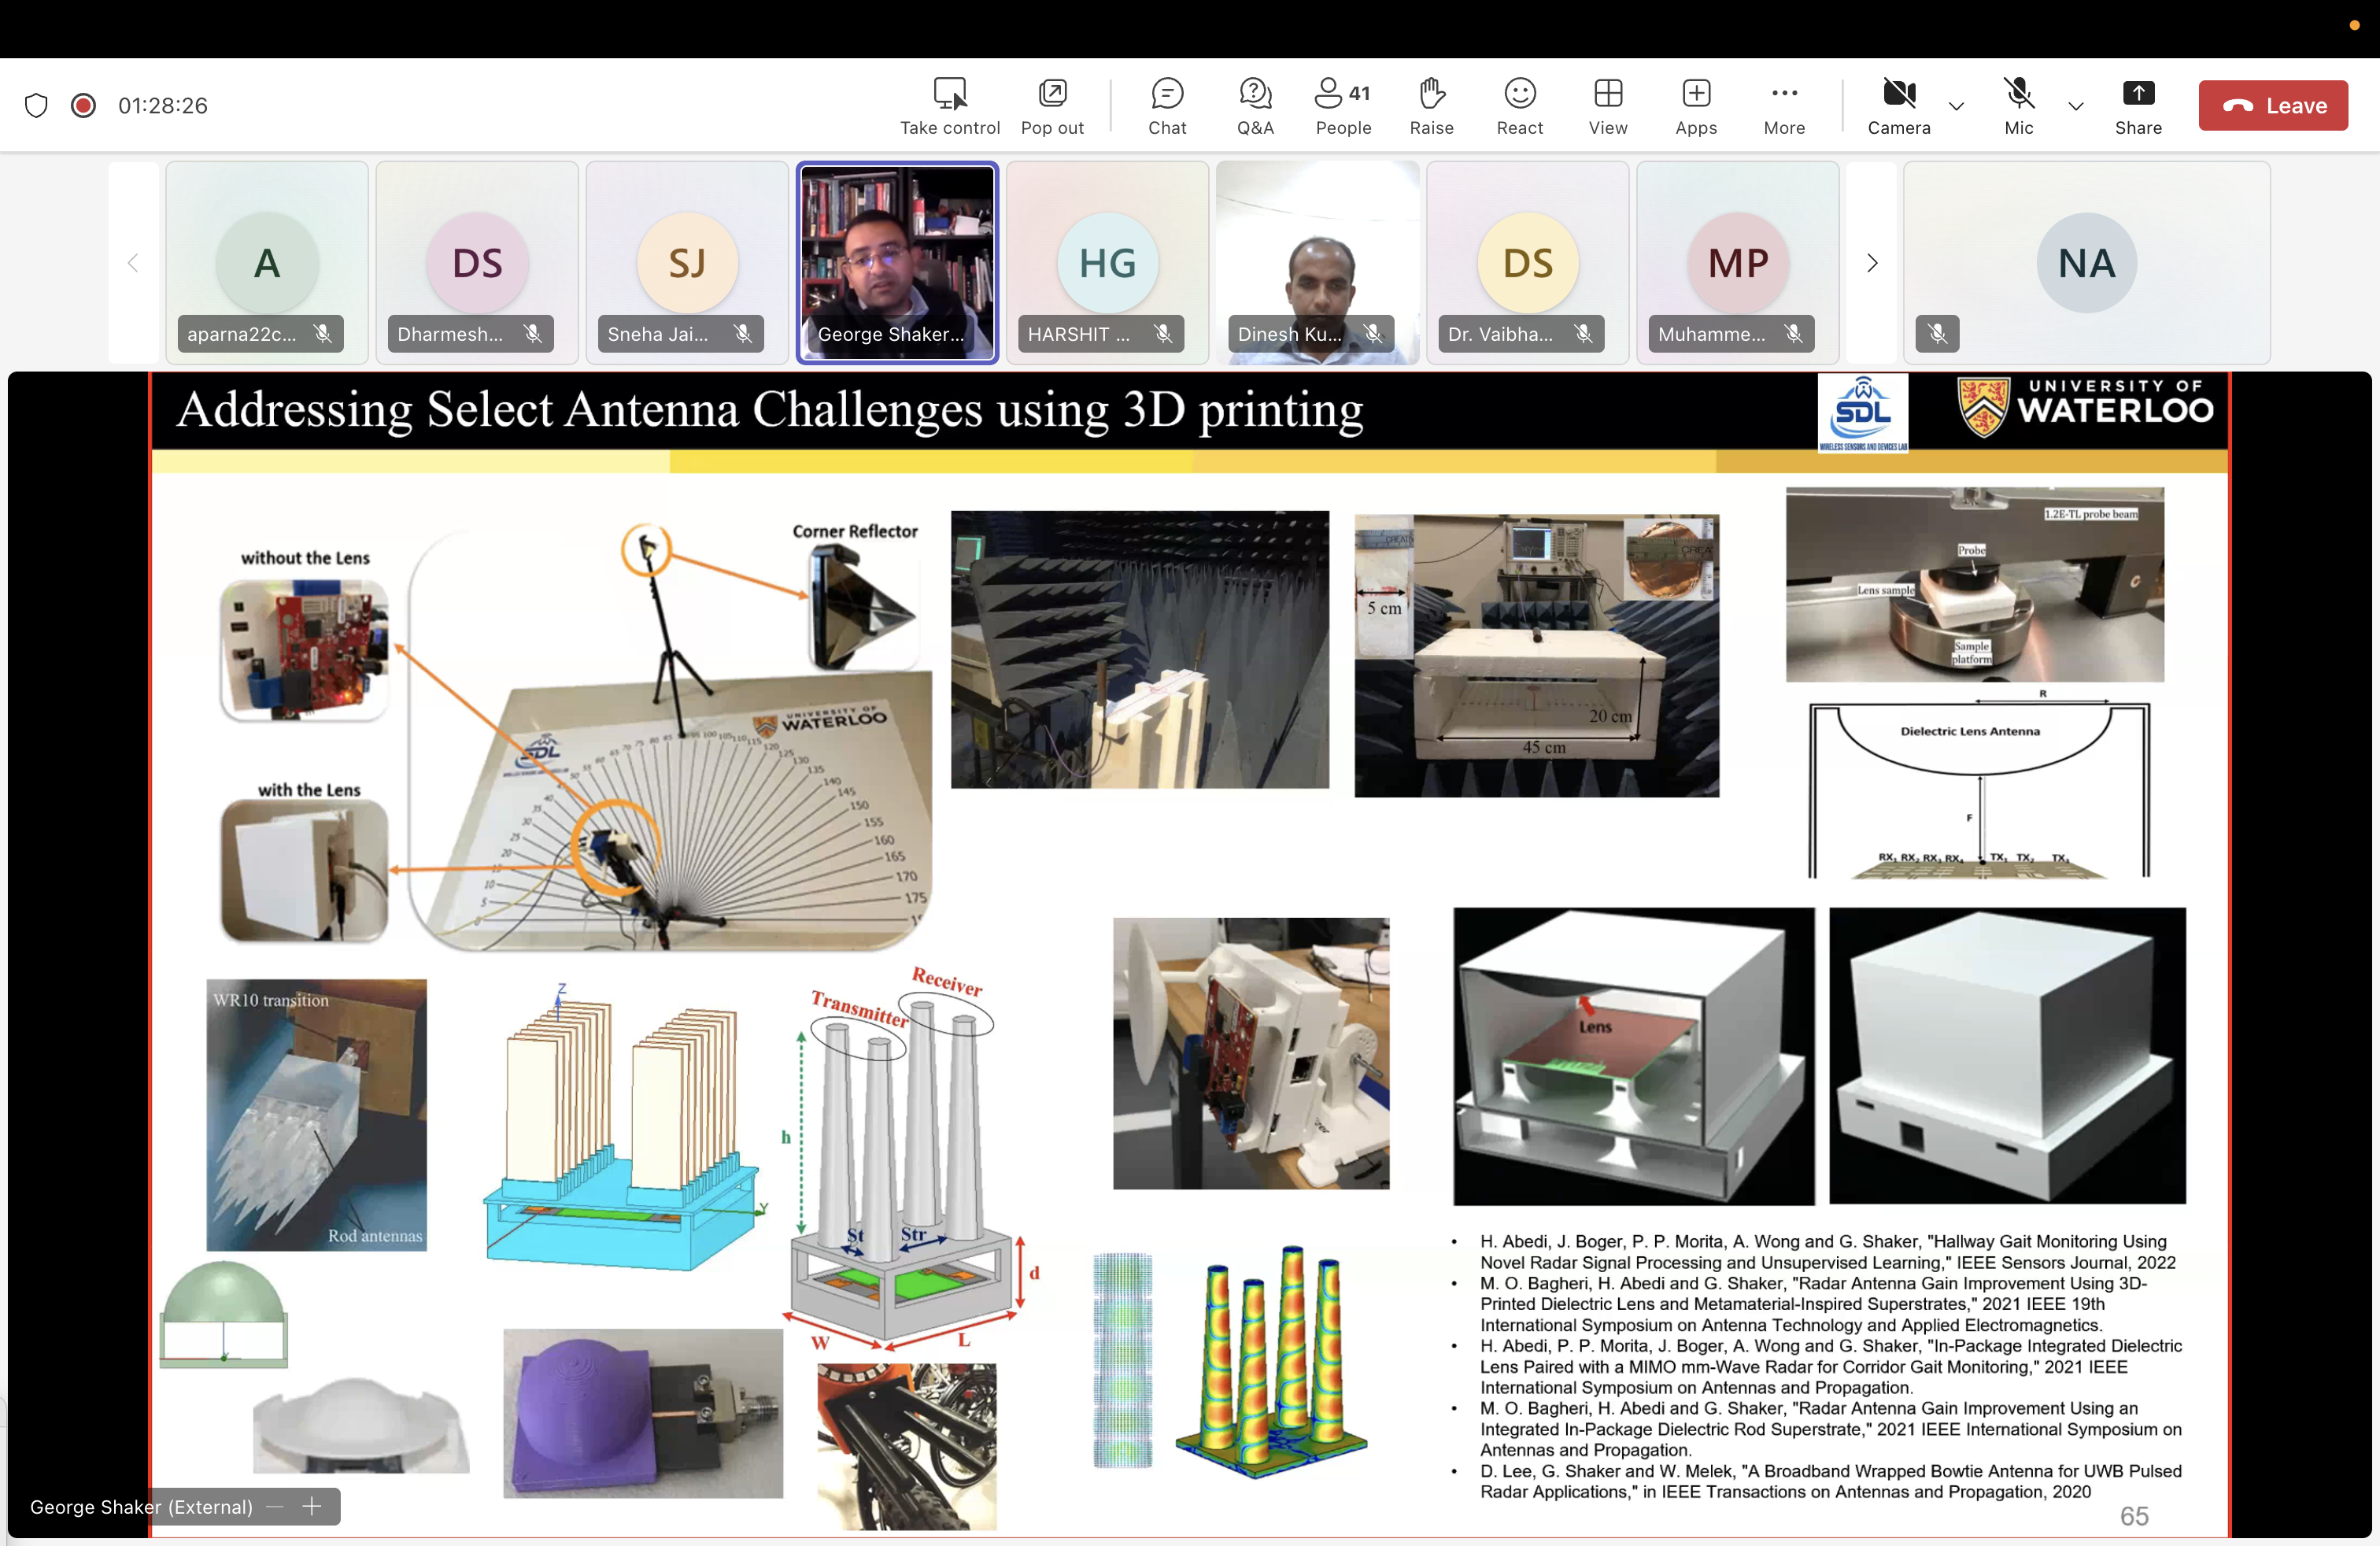The height and width of the screenshot is (1546, 2380).
Task: Open the Chat panel
Action: pyautogui.click(x=1166, y=105)
